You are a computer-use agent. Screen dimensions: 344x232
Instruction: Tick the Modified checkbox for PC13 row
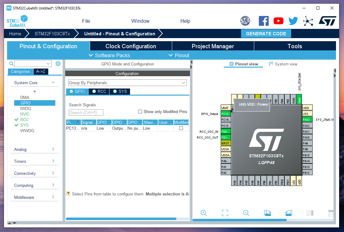[181, 128]
